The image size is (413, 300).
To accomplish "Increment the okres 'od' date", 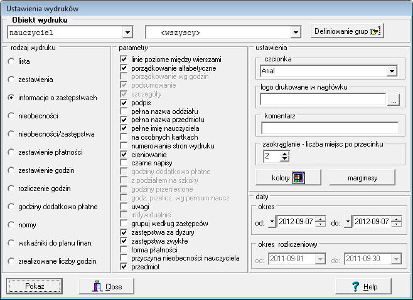I will [320, 219].
